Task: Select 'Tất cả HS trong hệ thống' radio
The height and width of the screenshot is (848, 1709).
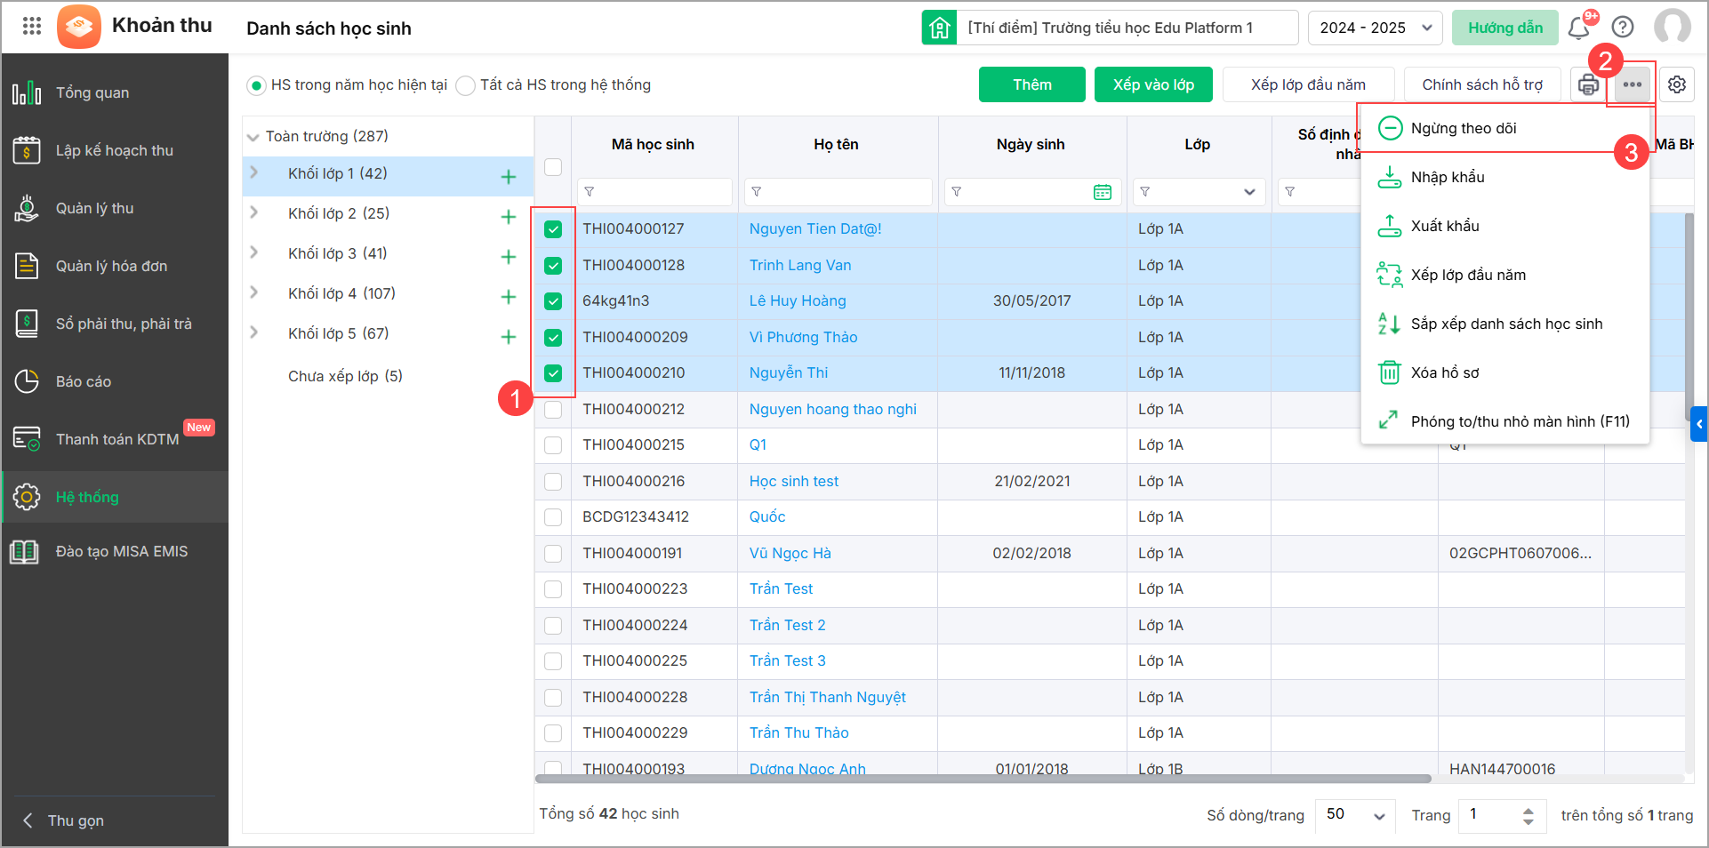Action: (466, 85)
